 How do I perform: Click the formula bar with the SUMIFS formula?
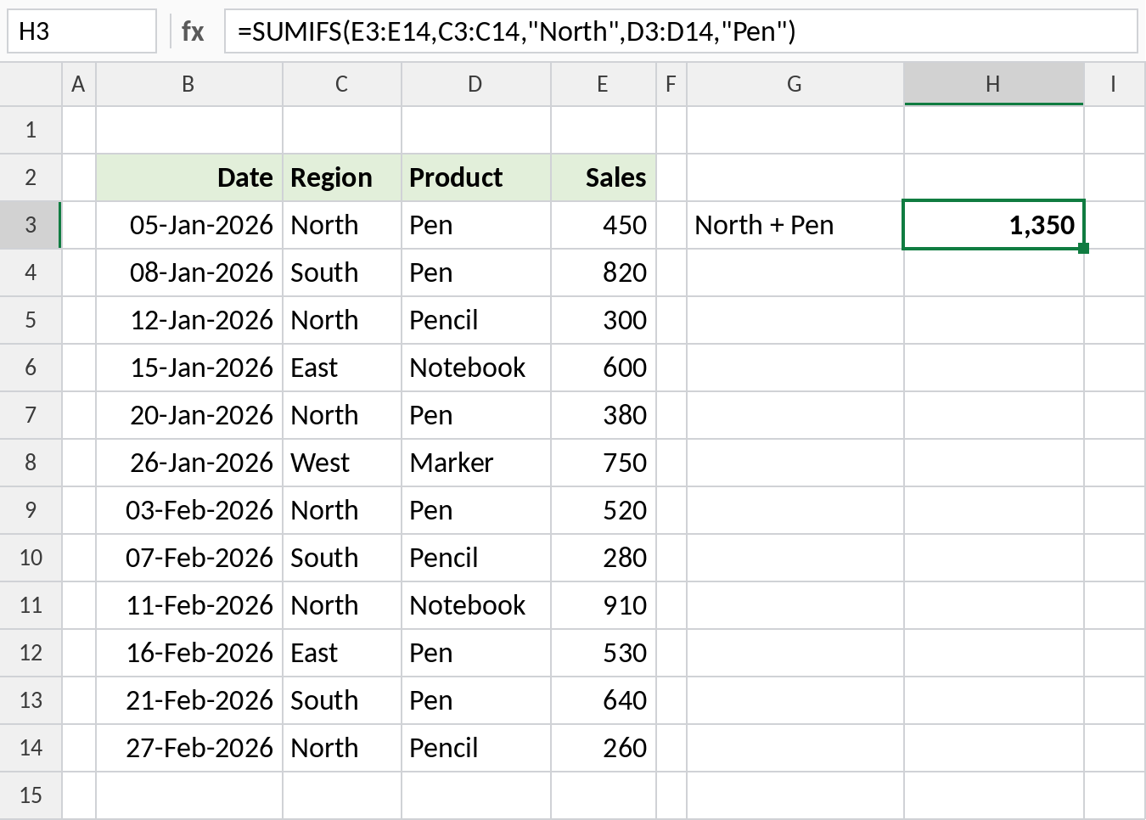tap(681, 31)
